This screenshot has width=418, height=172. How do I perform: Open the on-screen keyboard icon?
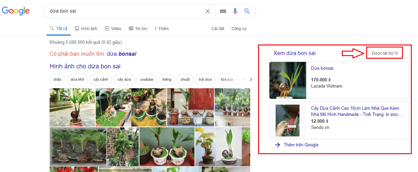[x=223, y=11]
